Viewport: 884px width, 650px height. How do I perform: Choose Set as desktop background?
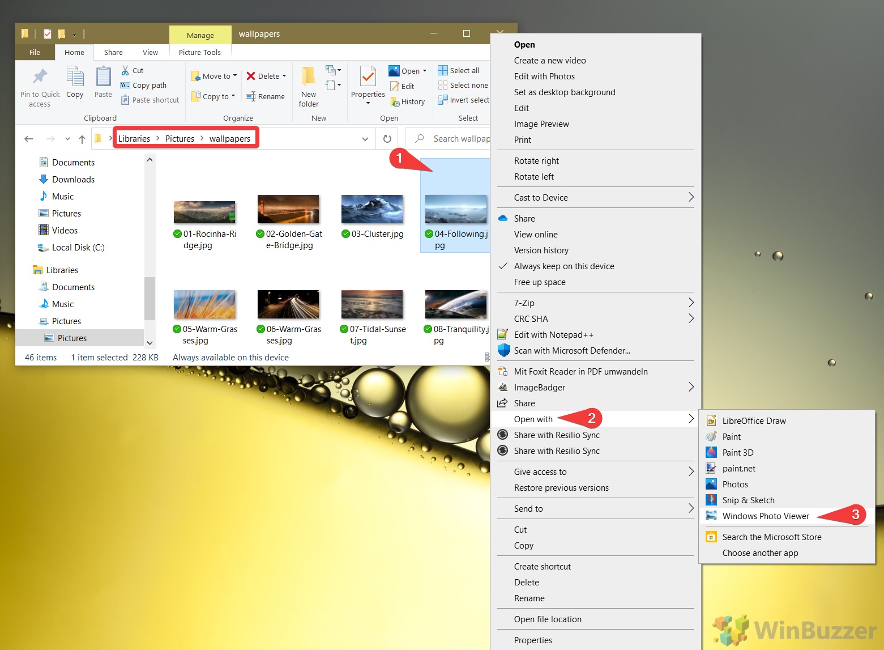[x=565, y=92]
